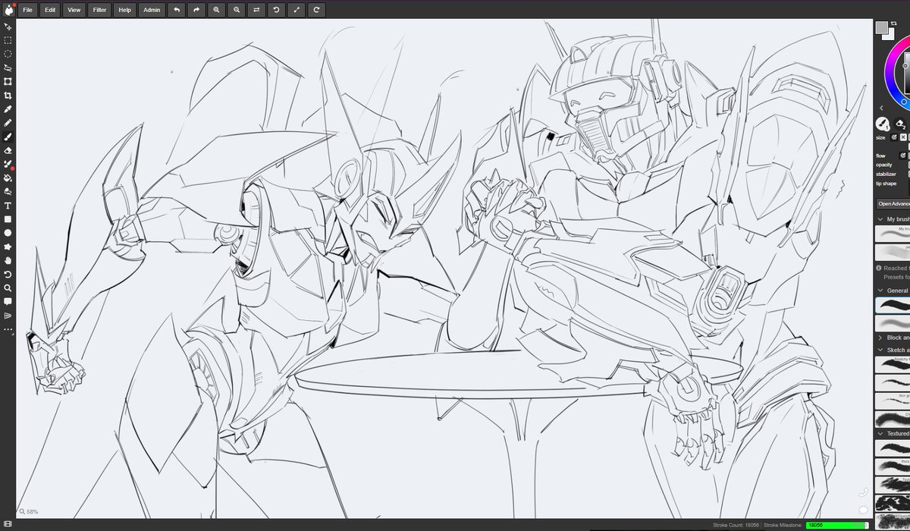Open the more tools ellipsis
This screenshot has width=910, height=531.
tap(8, 330)
